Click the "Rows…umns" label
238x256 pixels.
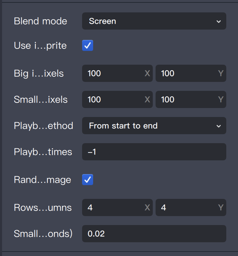coord(43,207)
